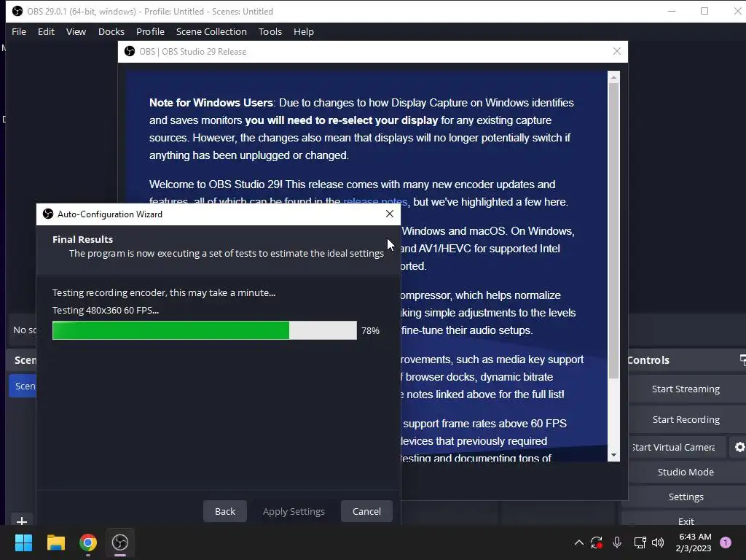The image size is (746, 560).
Task: Open the Edit menu
Action: coord(46,31)
